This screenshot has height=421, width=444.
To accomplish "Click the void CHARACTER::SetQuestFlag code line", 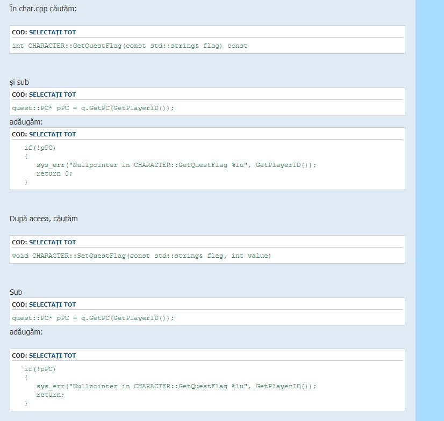I will [141, 256].
